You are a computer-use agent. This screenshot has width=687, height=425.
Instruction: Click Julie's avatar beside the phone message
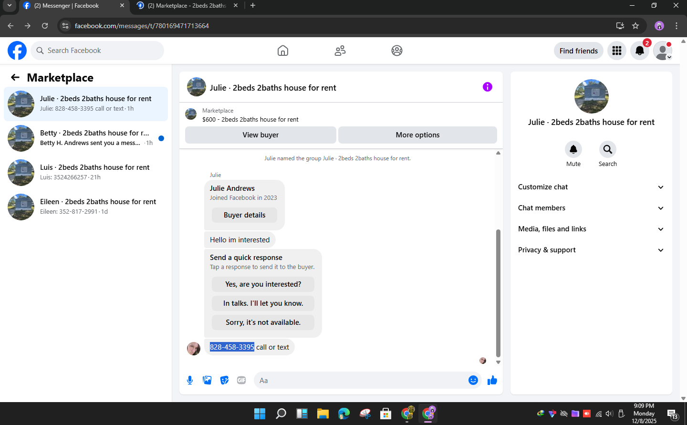[194, 349]
